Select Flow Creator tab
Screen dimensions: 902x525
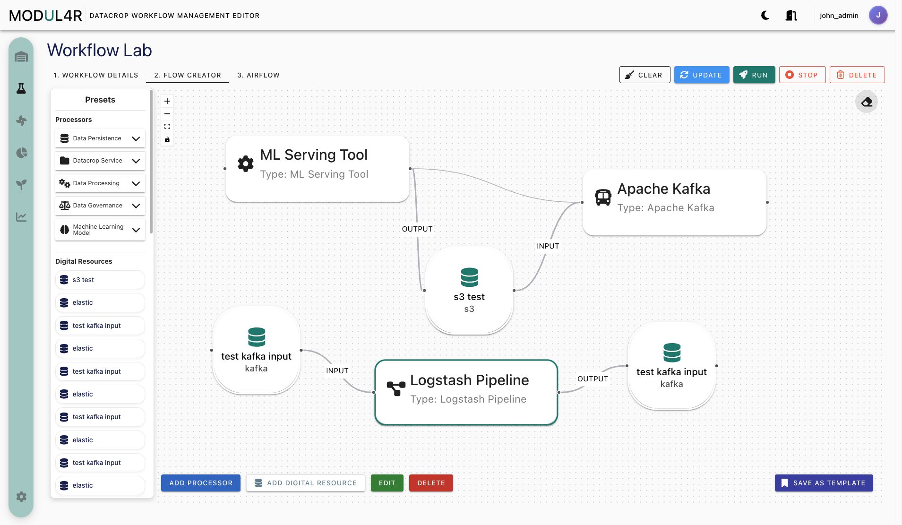point(188,75)
